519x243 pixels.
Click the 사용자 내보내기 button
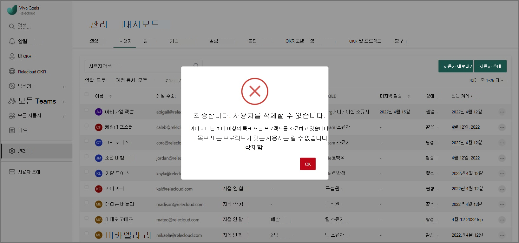456,66
